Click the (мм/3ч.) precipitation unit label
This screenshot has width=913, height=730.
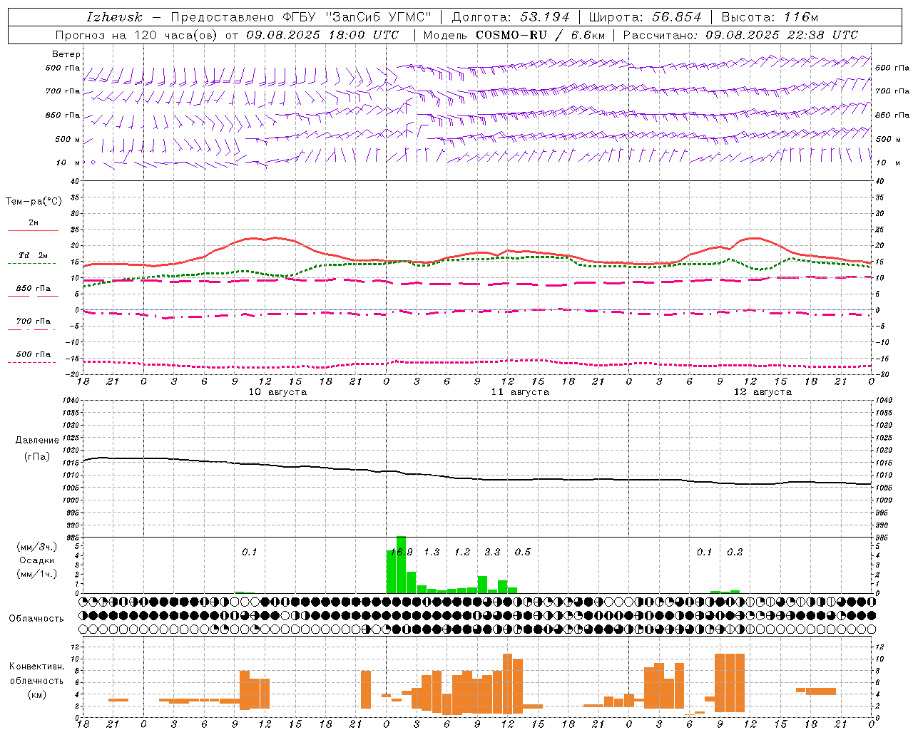tap(36, 547)
